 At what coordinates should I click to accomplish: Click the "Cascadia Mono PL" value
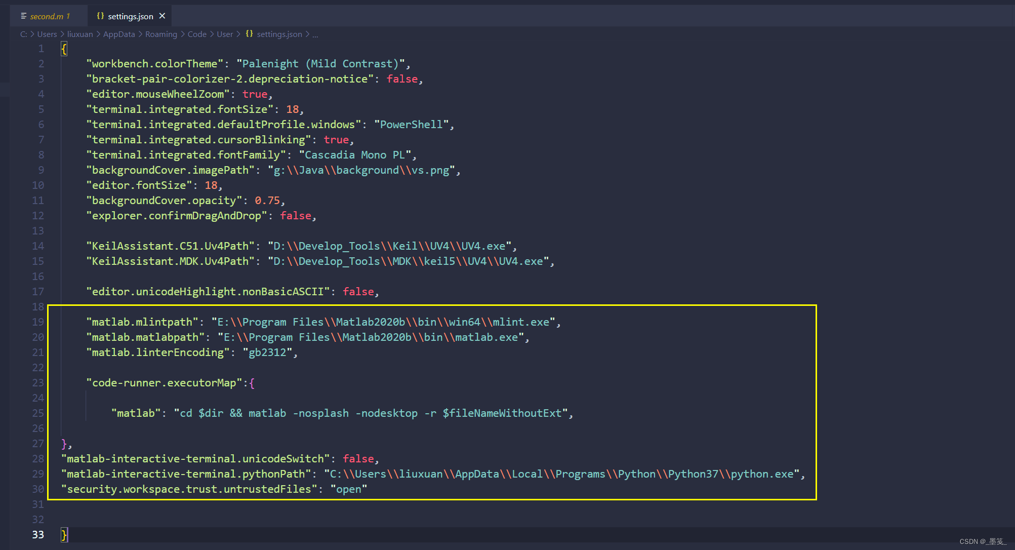tap(355, 155)
